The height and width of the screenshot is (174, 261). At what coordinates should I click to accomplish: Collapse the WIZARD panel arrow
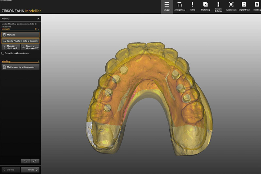(38, 19)
